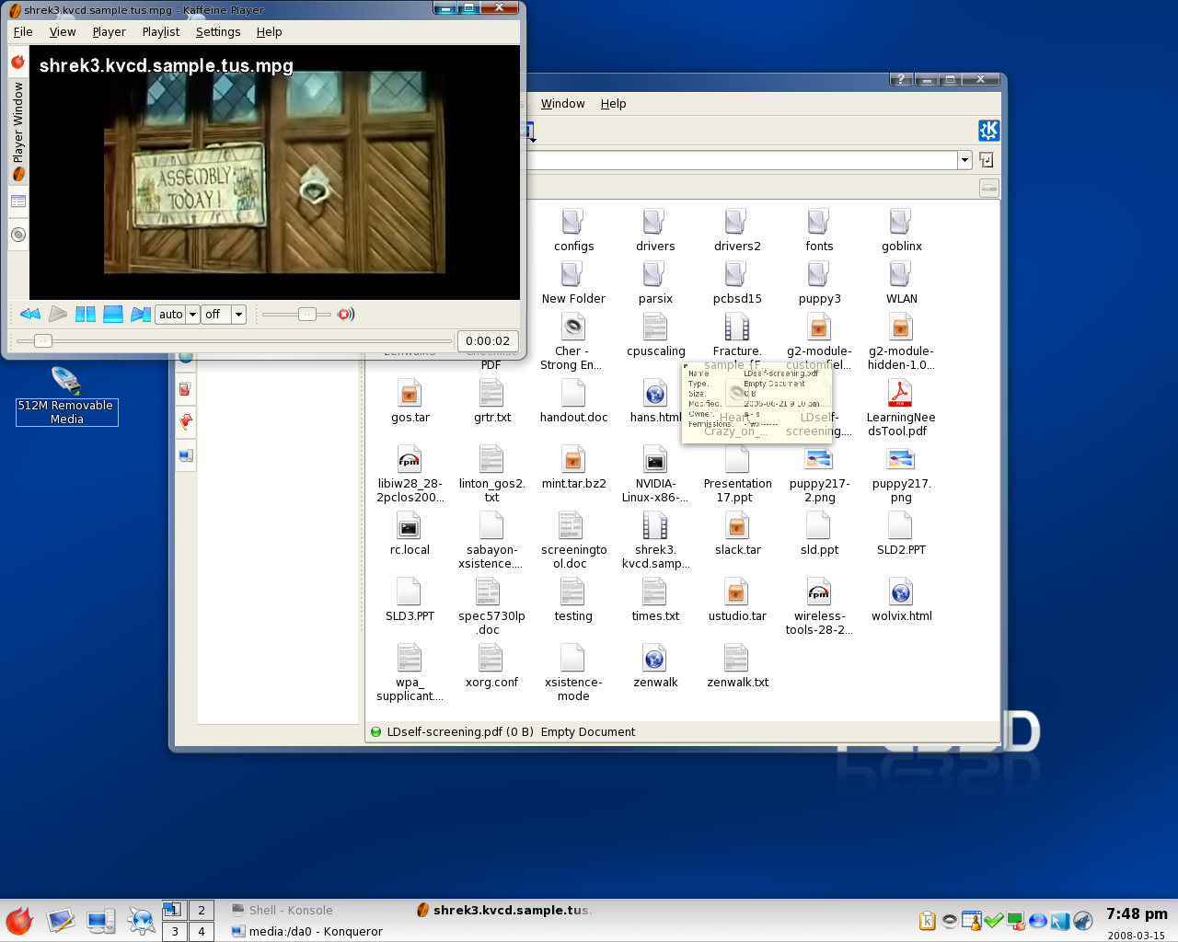
Task: Click the video playback area in Kaffeine
Action: pyautogui.click(x=274, y=172)
